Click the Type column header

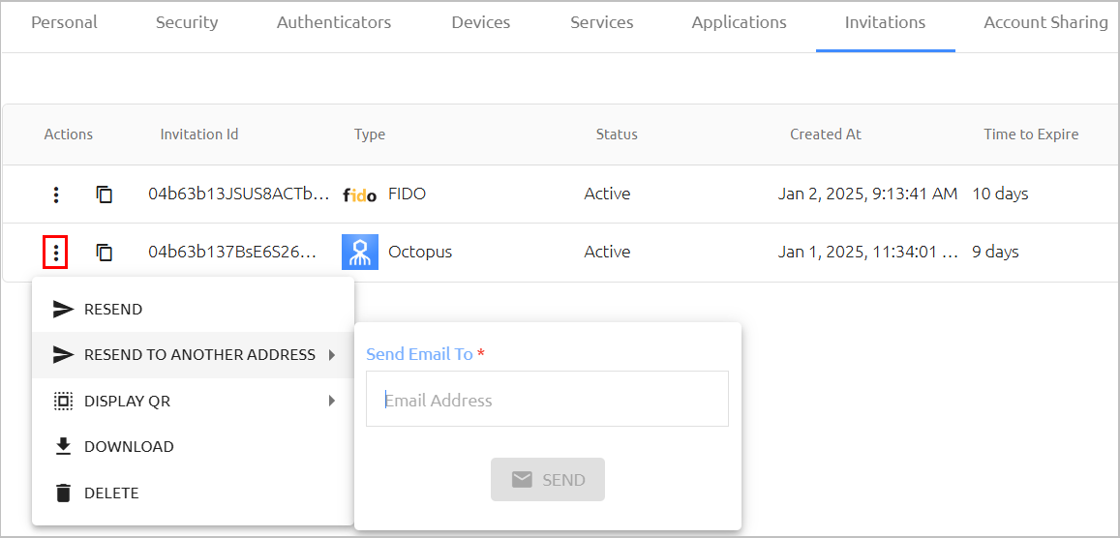369,134
